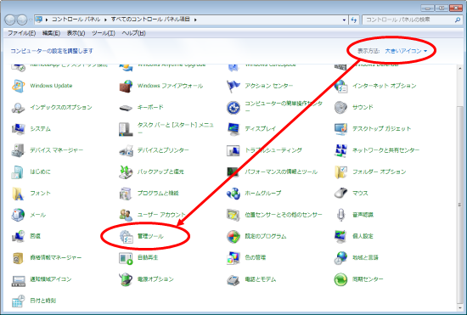Open the 回復 item
467x315 pixels.
tap(26, 236)
